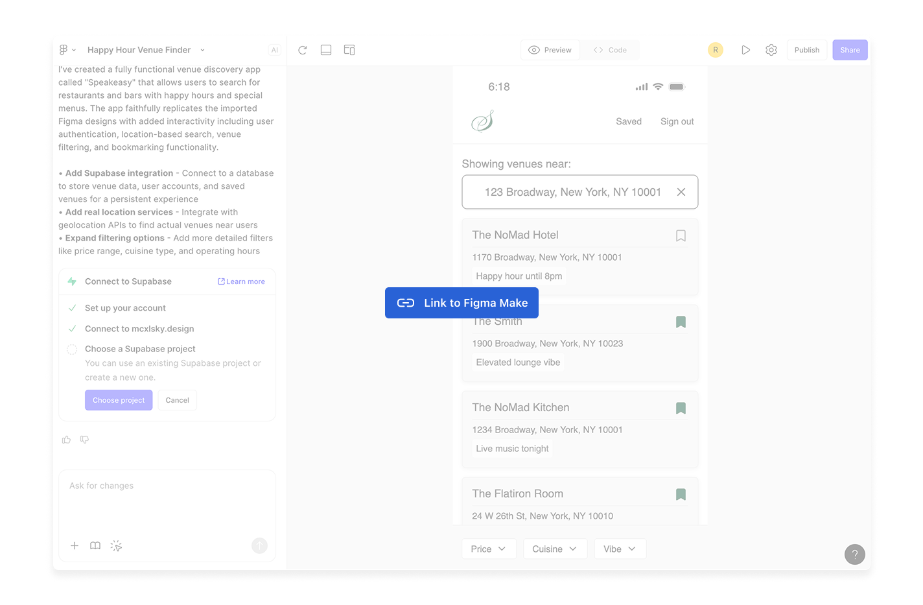Clear the Broadway address with the X
This screenshot has height=605, width=923.
[x=681, y=192]
